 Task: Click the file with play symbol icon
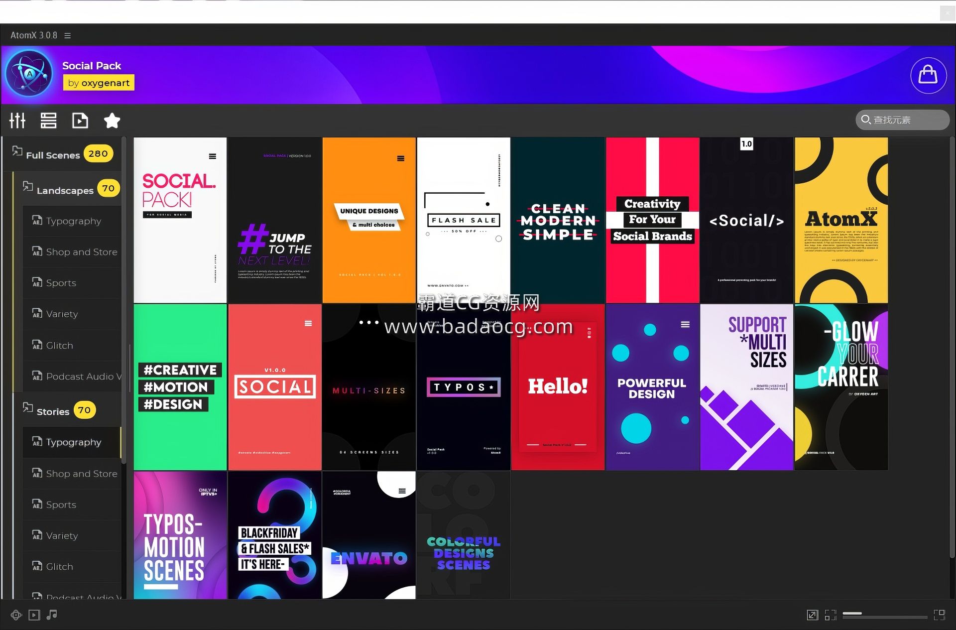point(80,121)
